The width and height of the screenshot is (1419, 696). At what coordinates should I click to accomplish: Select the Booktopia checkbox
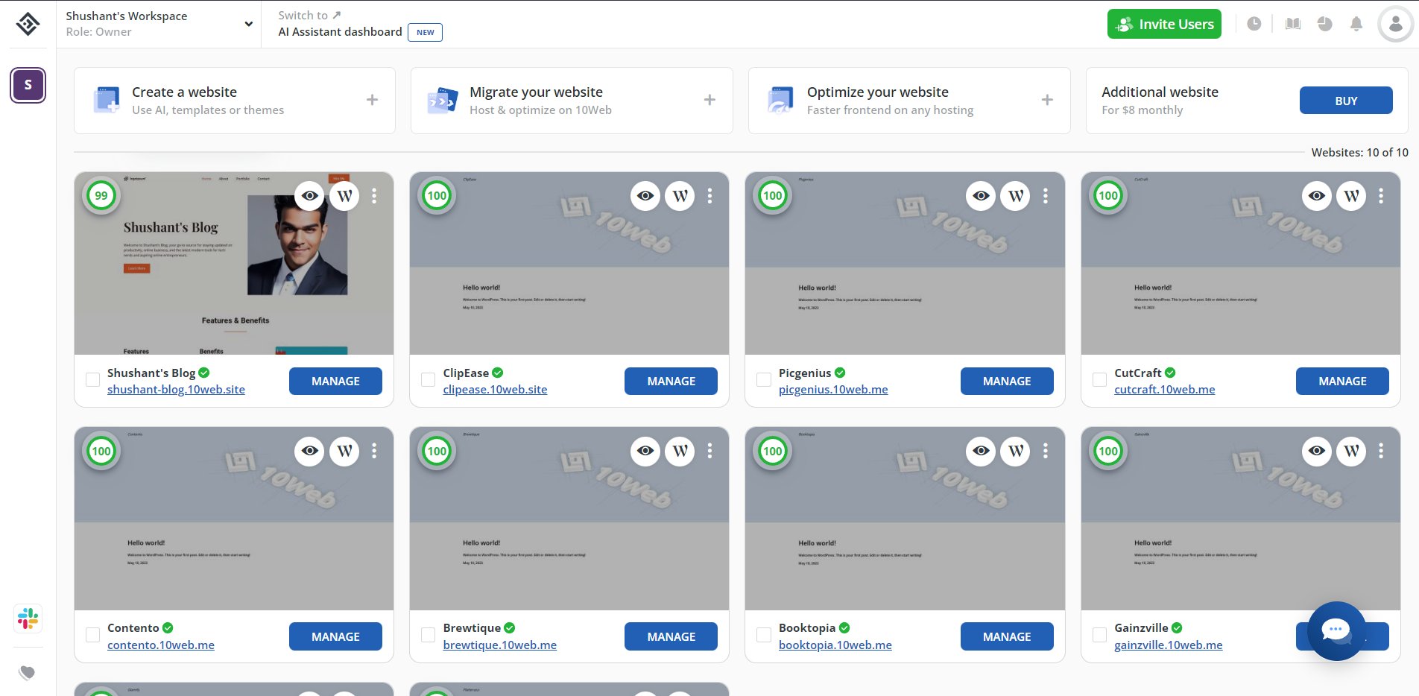click(x=764, y=635)
